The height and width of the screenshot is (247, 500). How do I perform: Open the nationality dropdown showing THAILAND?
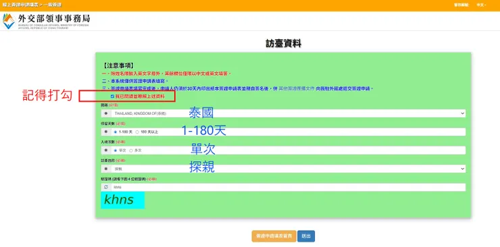(x=288, y=113)
